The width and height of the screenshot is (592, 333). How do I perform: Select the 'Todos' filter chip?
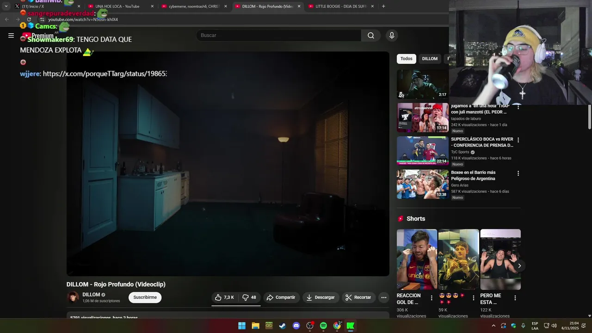[x=407, y=59]
